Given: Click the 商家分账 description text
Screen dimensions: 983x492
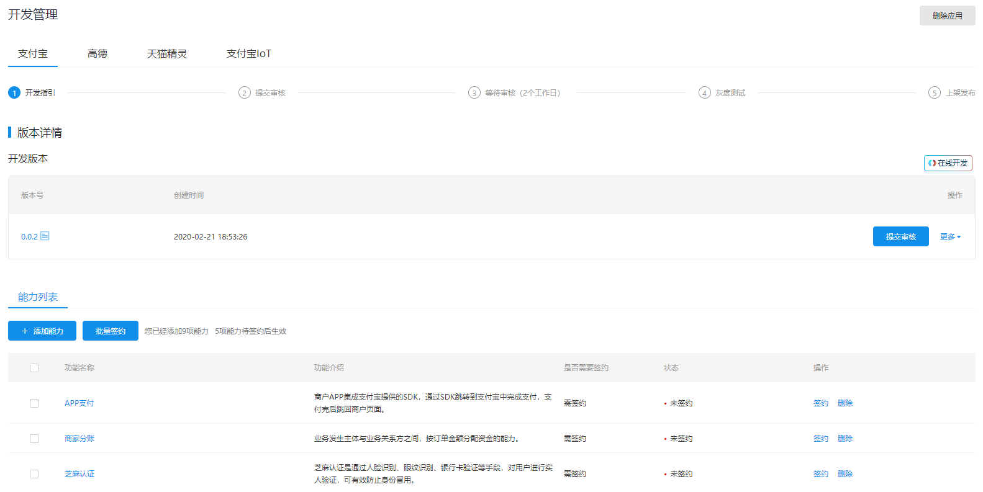Looking at the screenshot, I should coord(417,439).
